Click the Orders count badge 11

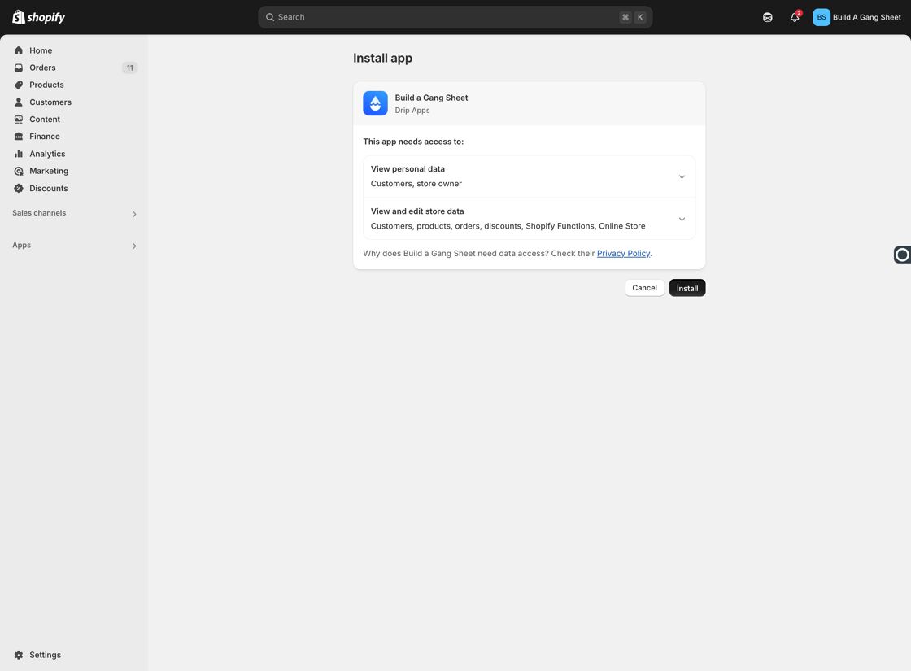tap(130, 68)
